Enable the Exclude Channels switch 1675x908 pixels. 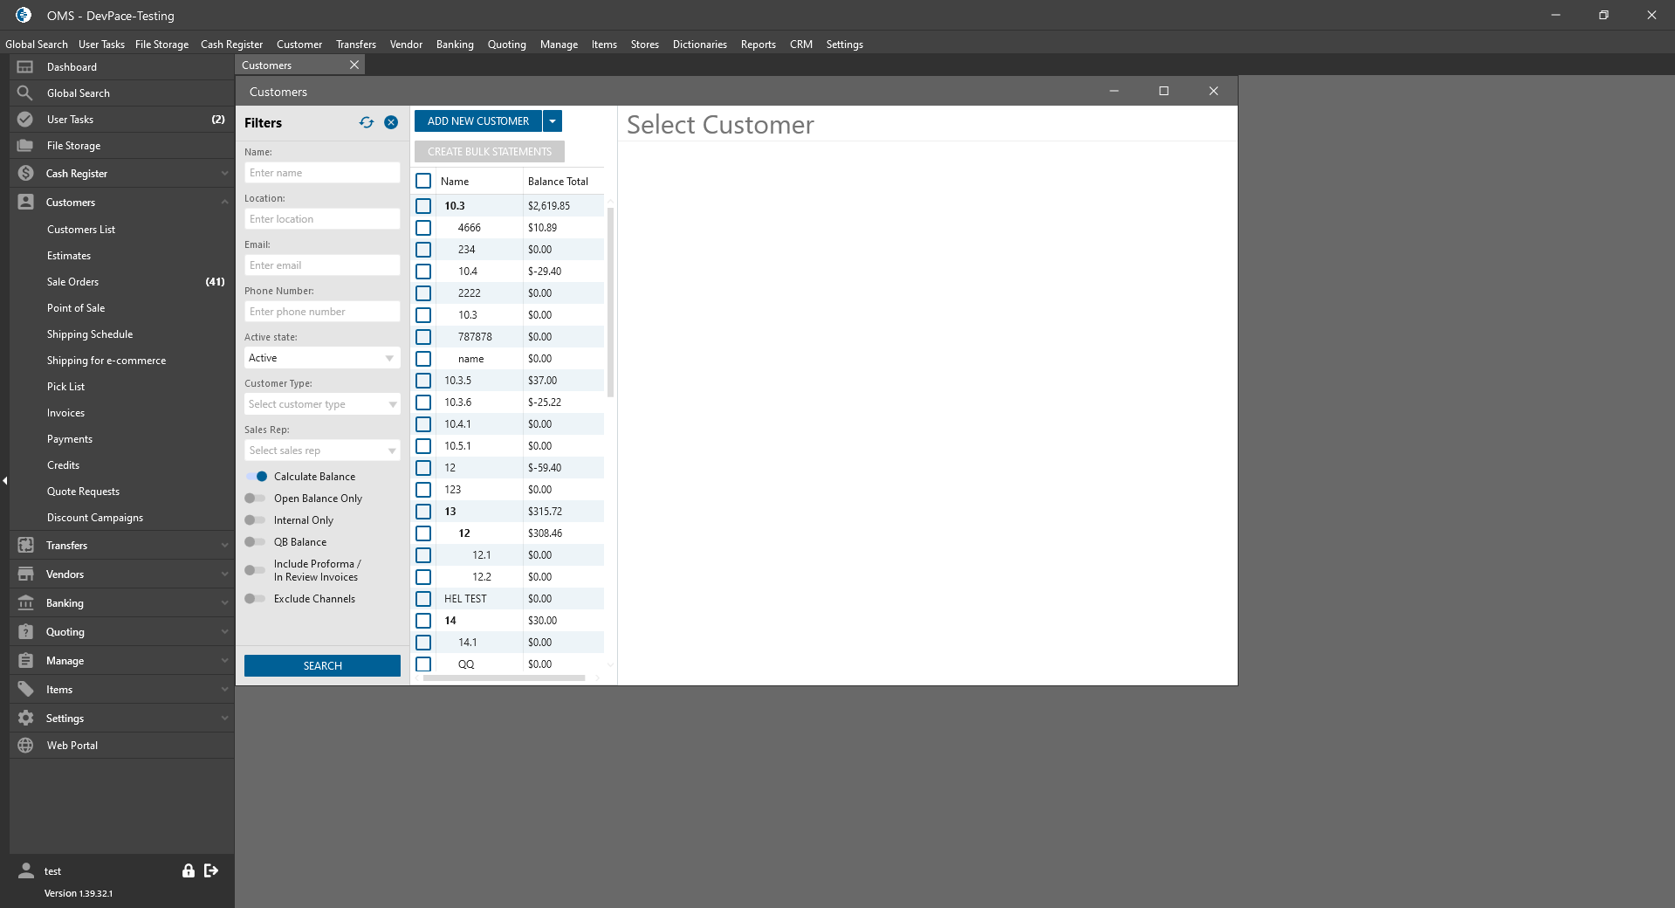point(256,599)
